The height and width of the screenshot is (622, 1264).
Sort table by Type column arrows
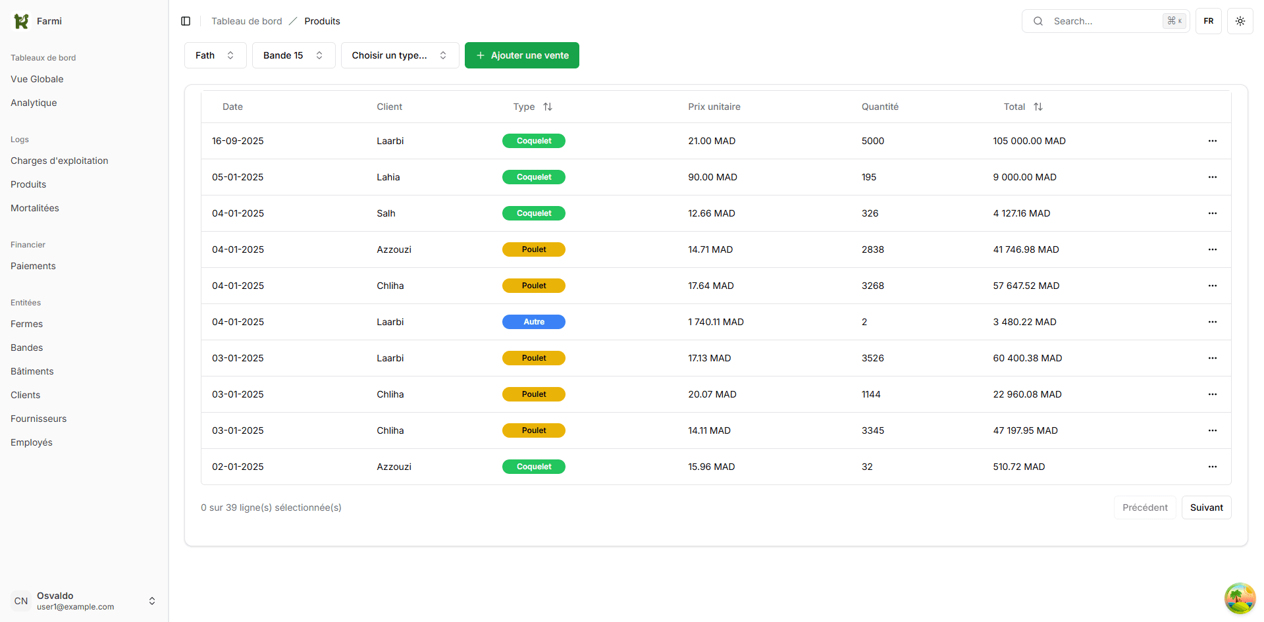point(547,107)
